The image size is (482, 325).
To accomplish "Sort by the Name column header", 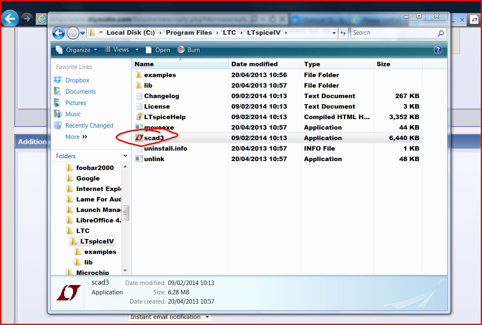I will pos(181,64).
